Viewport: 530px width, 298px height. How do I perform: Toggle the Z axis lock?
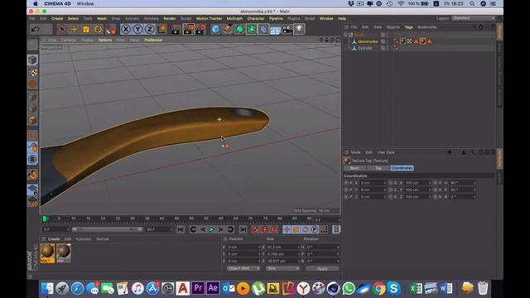[149, 30]
